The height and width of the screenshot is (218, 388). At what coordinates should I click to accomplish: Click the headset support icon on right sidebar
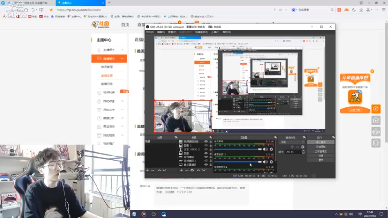(376, 143)
